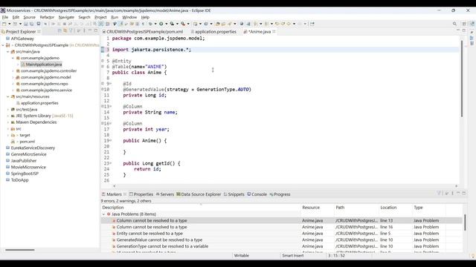Open the Snippets tab
476x267 pixels.
click(234, 194)
